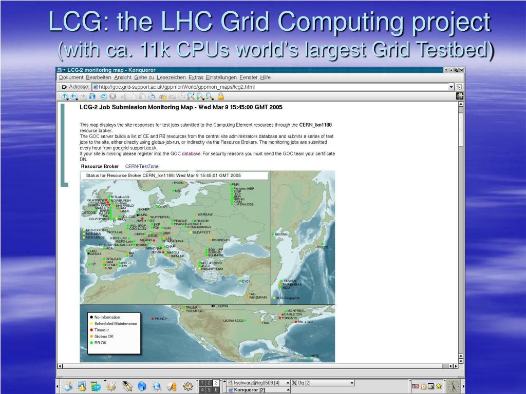526x394 pixels.
Task: Click the Go button beside address bar
Action: (x=459, y=87)
